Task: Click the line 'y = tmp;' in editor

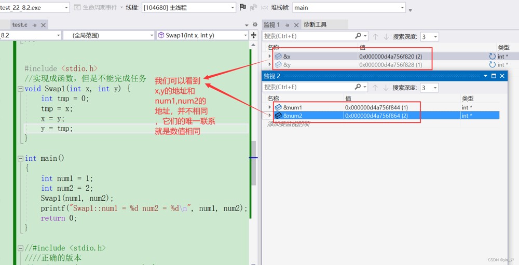Action: pos(57,129)
